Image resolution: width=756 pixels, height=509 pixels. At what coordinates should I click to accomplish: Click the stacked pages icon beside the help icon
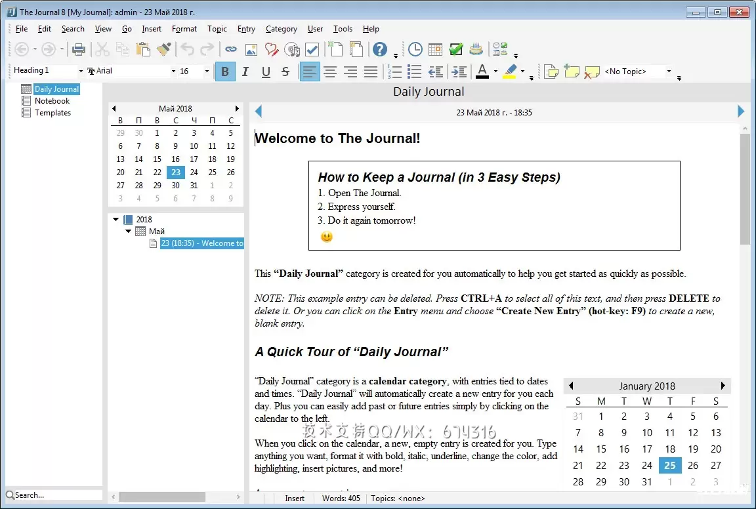(356, 49)
